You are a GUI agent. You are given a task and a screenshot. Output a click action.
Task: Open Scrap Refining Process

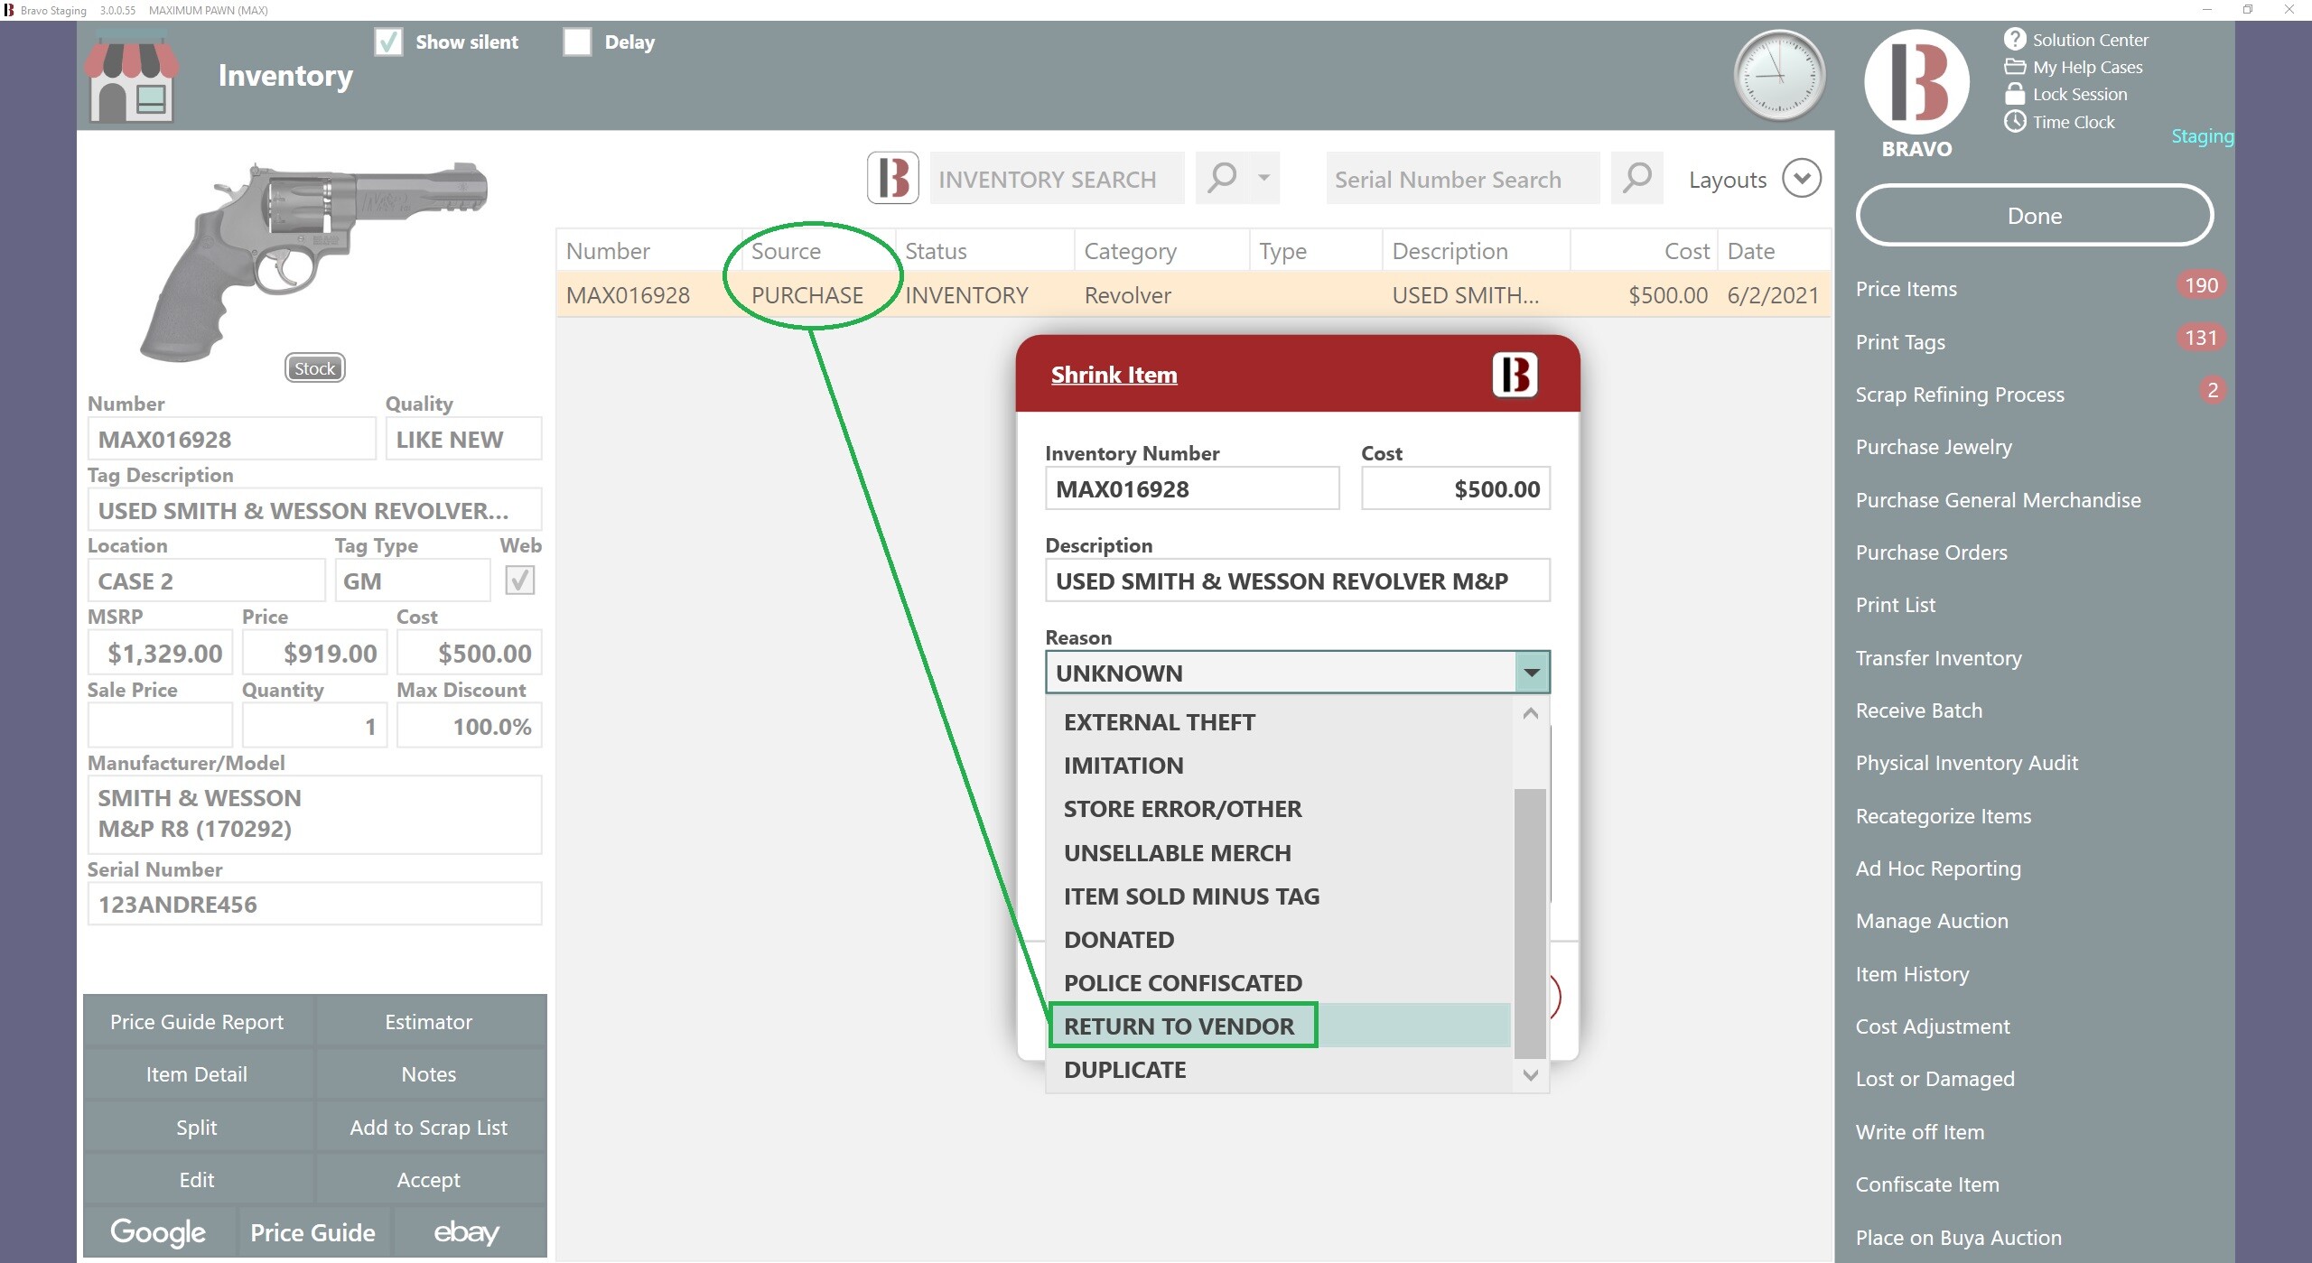pyautogui.click(x=1960, y=395)
